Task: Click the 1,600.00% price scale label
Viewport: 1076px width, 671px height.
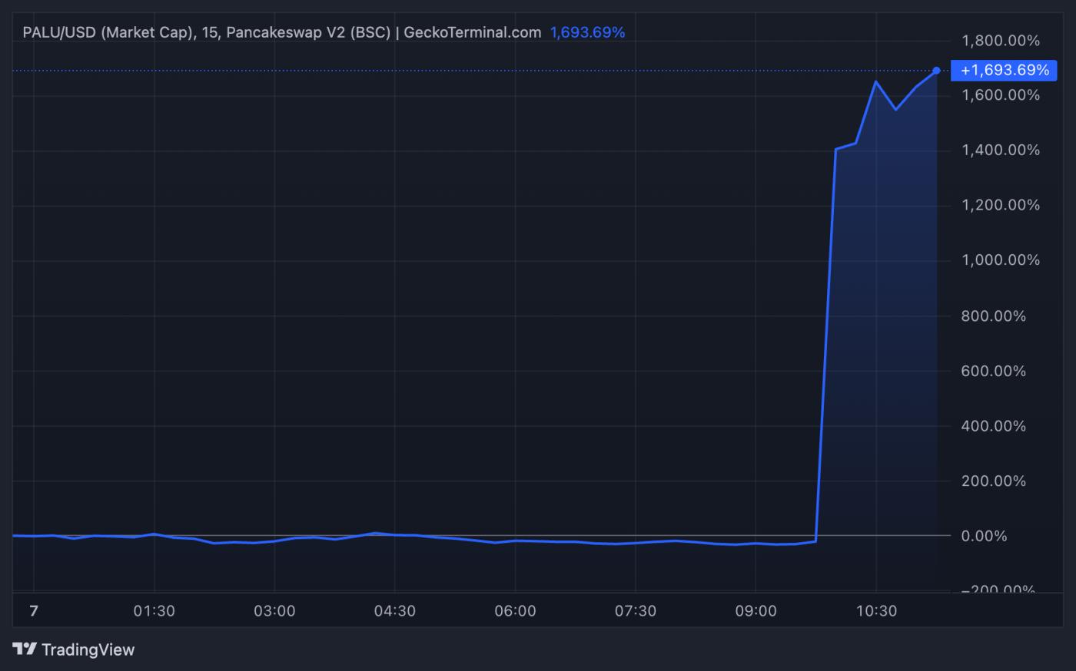Action: tap(1001, 95)
